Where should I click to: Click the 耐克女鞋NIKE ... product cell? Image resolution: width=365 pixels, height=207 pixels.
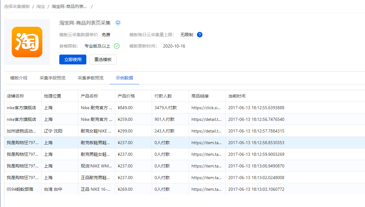tap(96, 131)
